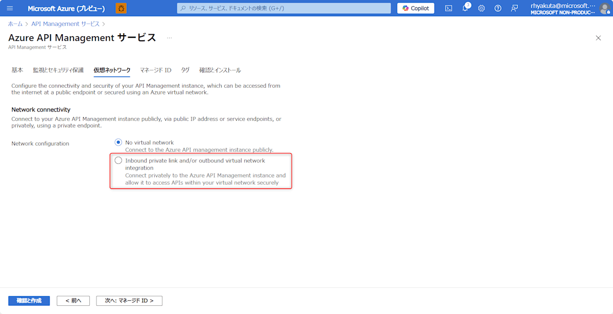Select Inbound private link radio option
Image resolution: width=613 pixels, height=314 pixels.
click(119, 160)
